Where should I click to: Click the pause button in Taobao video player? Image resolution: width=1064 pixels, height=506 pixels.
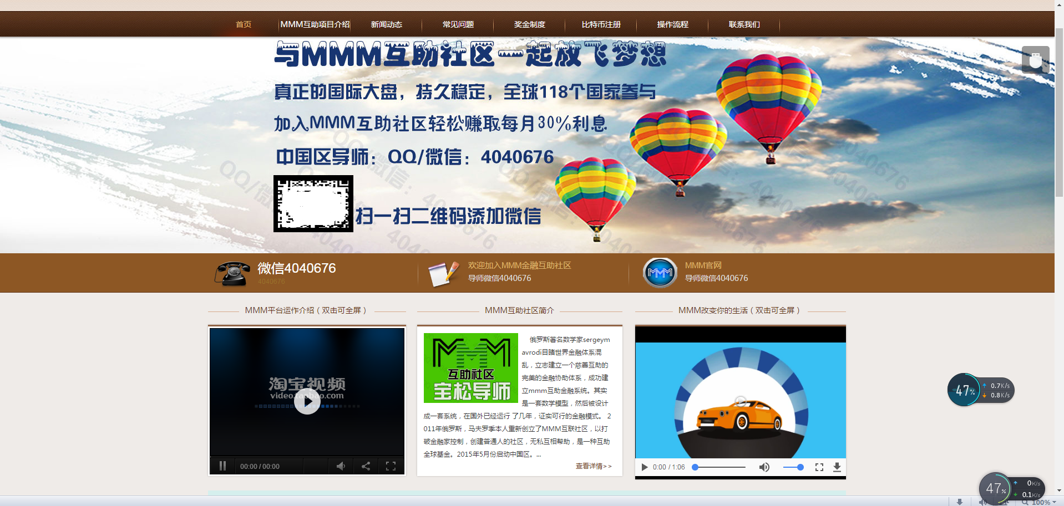point(222,466)
